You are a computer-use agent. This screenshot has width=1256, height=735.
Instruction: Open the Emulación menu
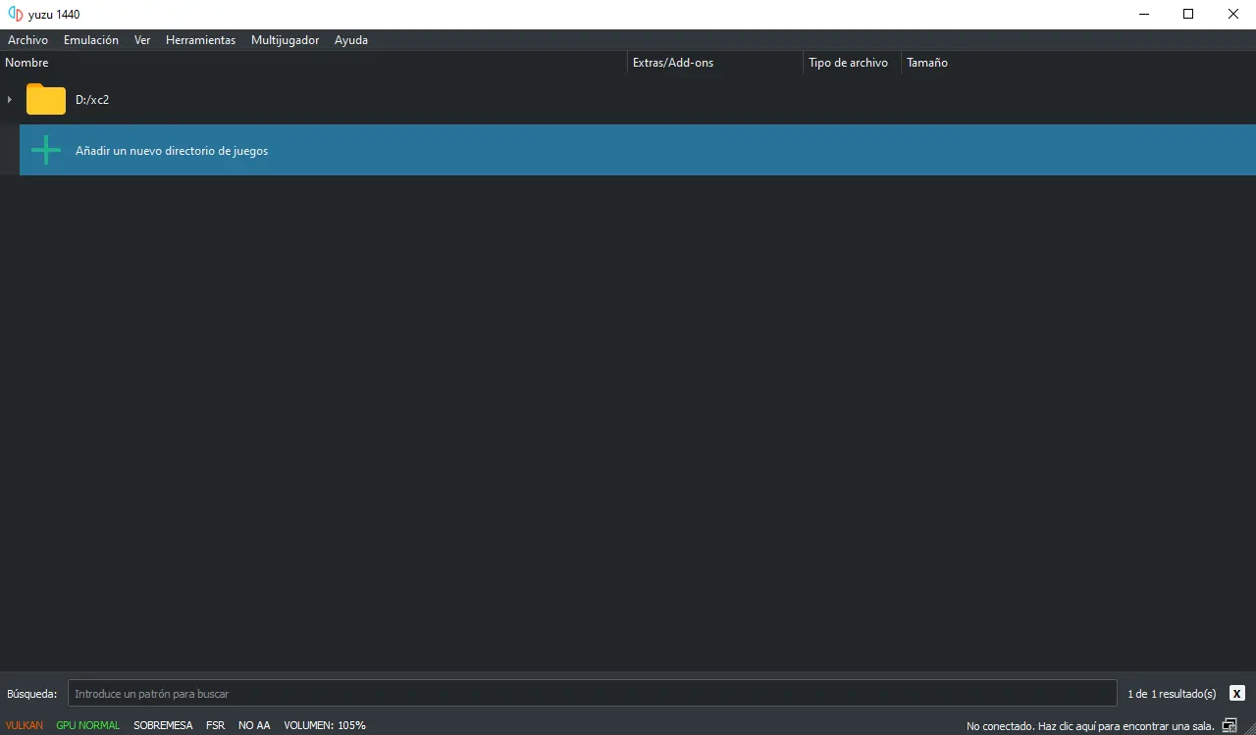90,40
